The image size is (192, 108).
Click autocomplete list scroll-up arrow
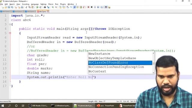(153, 53)
